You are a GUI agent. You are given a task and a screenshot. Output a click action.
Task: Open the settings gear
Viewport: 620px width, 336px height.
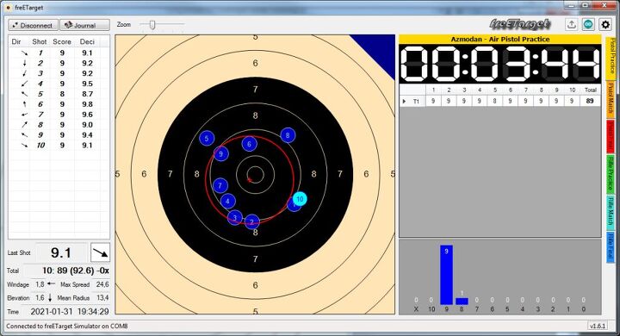(x=605, y=24)
